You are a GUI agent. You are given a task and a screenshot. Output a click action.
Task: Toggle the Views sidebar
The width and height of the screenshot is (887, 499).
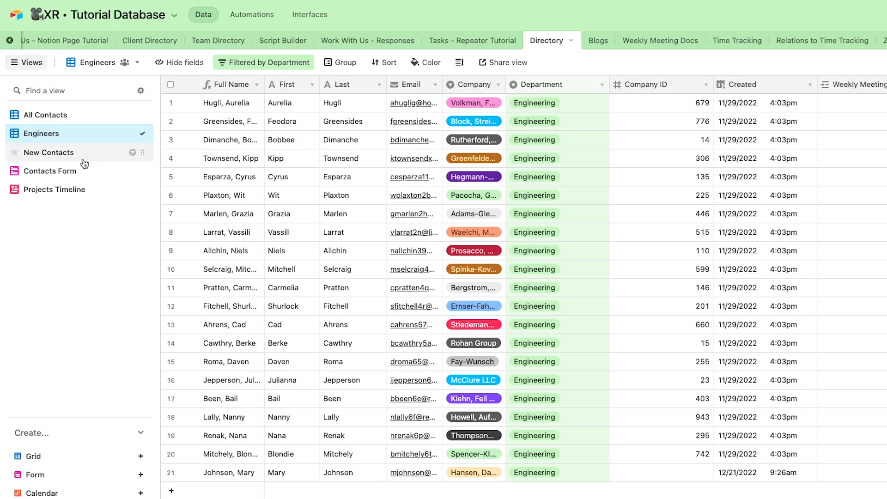tap(26, 62)
